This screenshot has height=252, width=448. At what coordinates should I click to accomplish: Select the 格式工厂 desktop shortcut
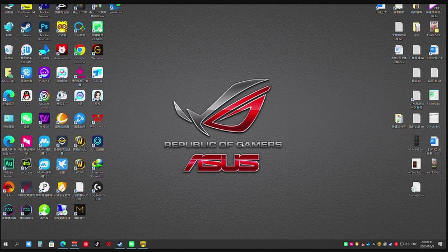point(62,97)
